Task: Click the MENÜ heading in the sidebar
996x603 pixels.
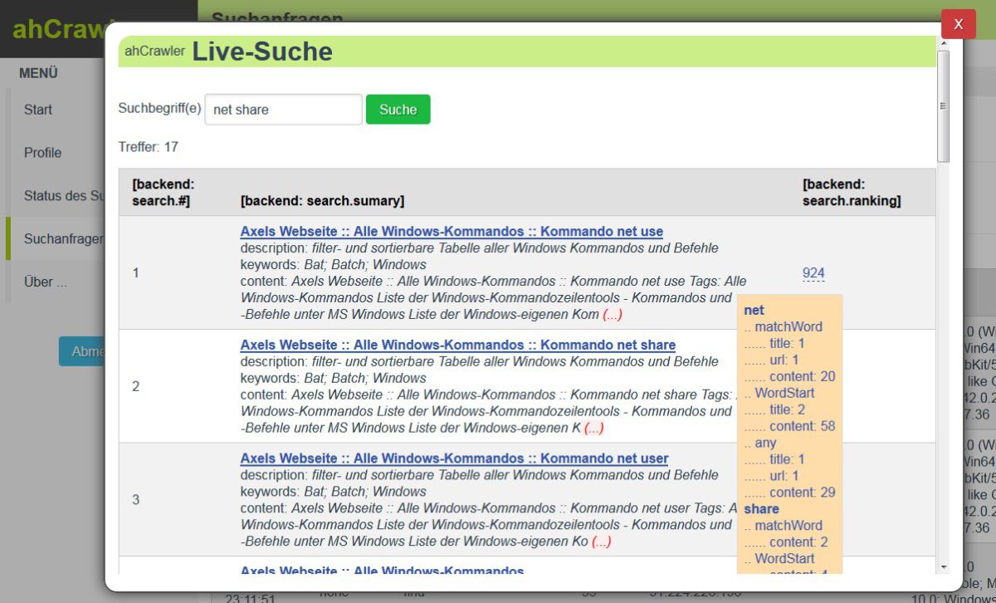Action: 38,73
